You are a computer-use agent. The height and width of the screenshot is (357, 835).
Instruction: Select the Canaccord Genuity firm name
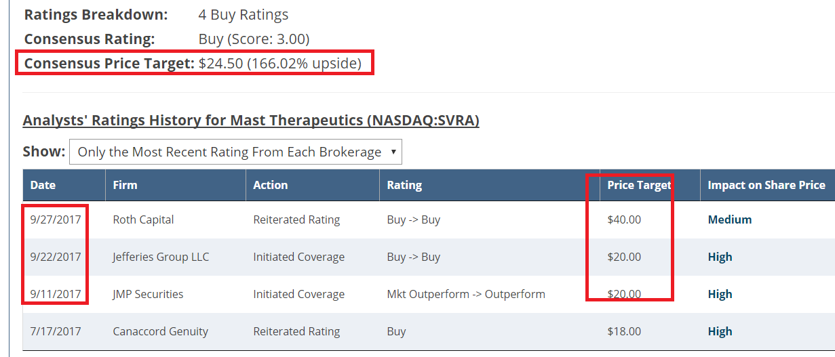point(160,331)
